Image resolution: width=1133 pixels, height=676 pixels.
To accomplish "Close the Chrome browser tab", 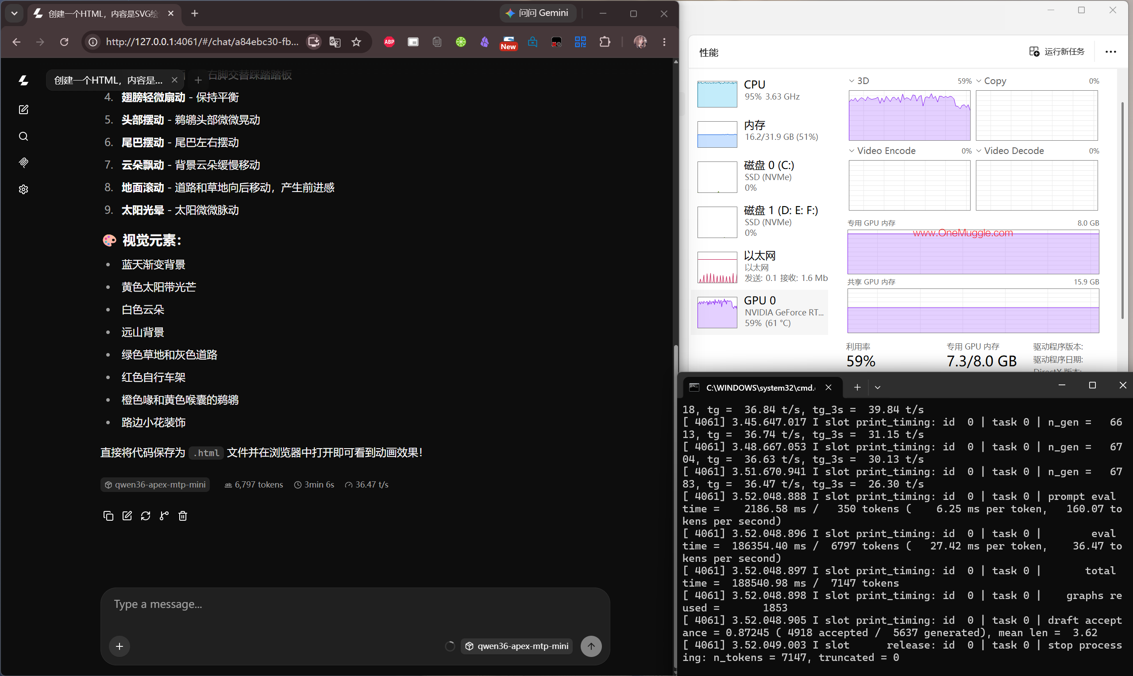I will pyautogui.click(x=171, y=14).
